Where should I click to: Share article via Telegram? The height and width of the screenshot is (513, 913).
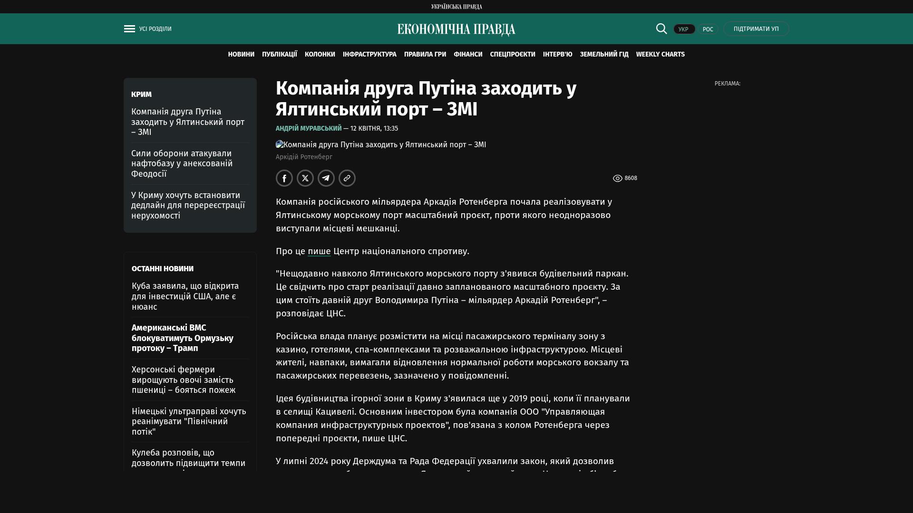(326, 178)
